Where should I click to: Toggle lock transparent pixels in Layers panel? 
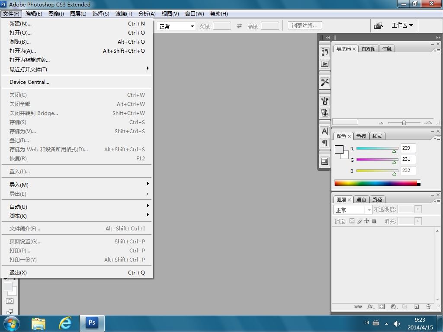tap(352, 221)
